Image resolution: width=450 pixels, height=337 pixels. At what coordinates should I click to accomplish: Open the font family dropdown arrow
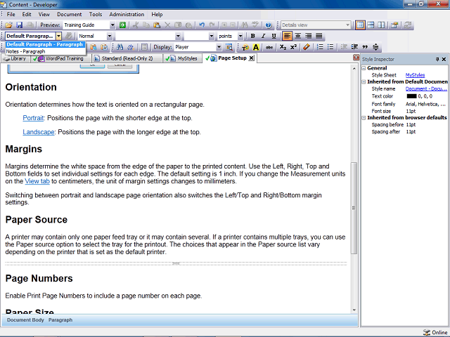point(178,36)
